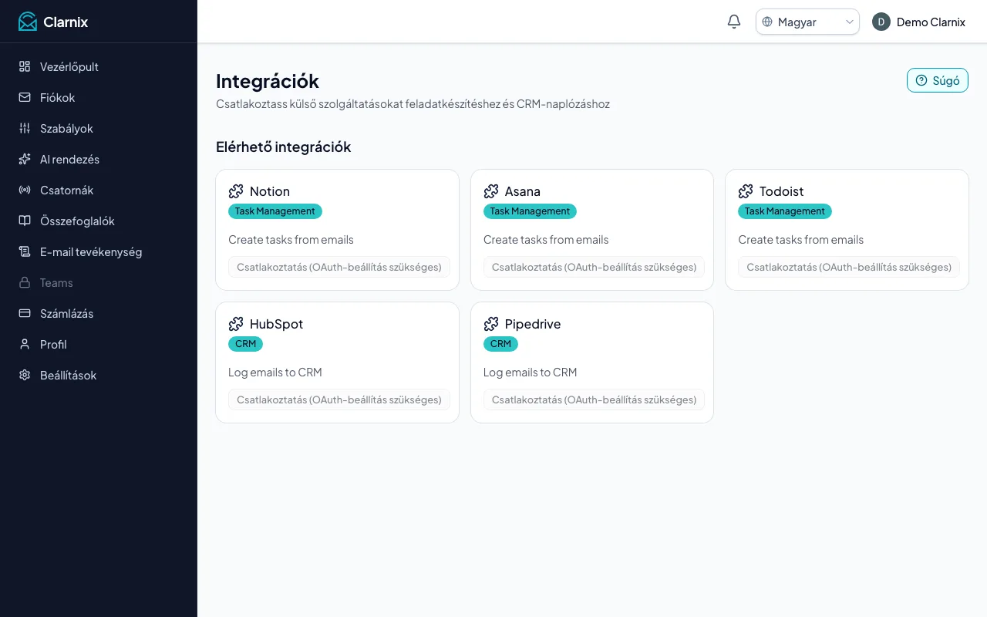Click 'Create tasks from emails' on Notion card

[291, 240]
